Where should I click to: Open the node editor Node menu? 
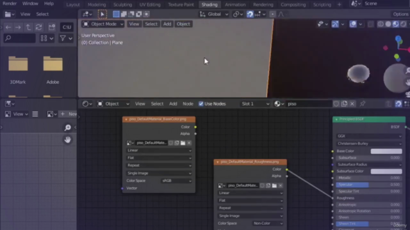coord(188,103)
